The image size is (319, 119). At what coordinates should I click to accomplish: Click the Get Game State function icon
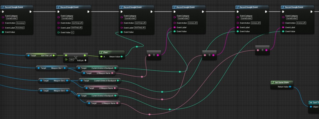pos(273,82)
